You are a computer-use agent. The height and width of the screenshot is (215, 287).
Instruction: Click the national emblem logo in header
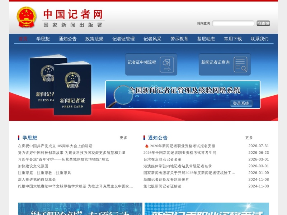click(x=27, y=17)
